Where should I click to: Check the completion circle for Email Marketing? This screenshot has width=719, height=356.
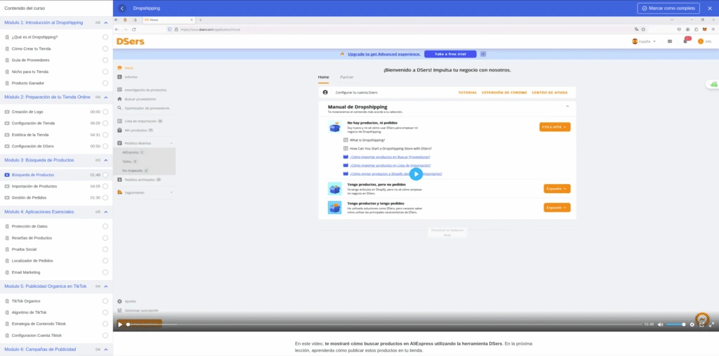(x=105, y=272)
